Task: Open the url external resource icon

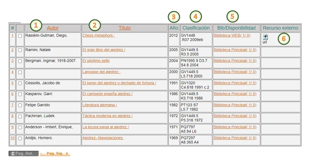Action: 265,37
